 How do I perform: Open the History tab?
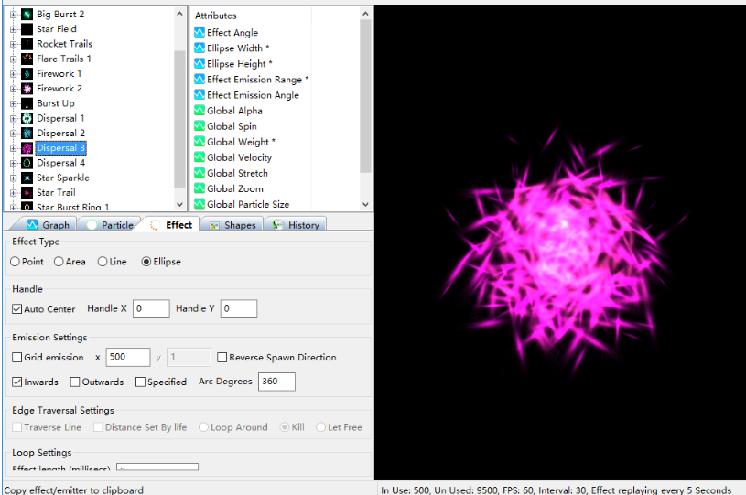[295, 225]
